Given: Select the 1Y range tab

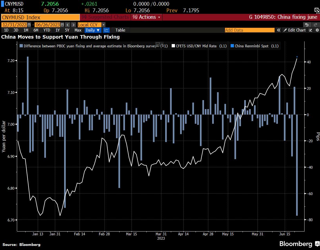Looking at the screenshot, I should click(58, 30).
